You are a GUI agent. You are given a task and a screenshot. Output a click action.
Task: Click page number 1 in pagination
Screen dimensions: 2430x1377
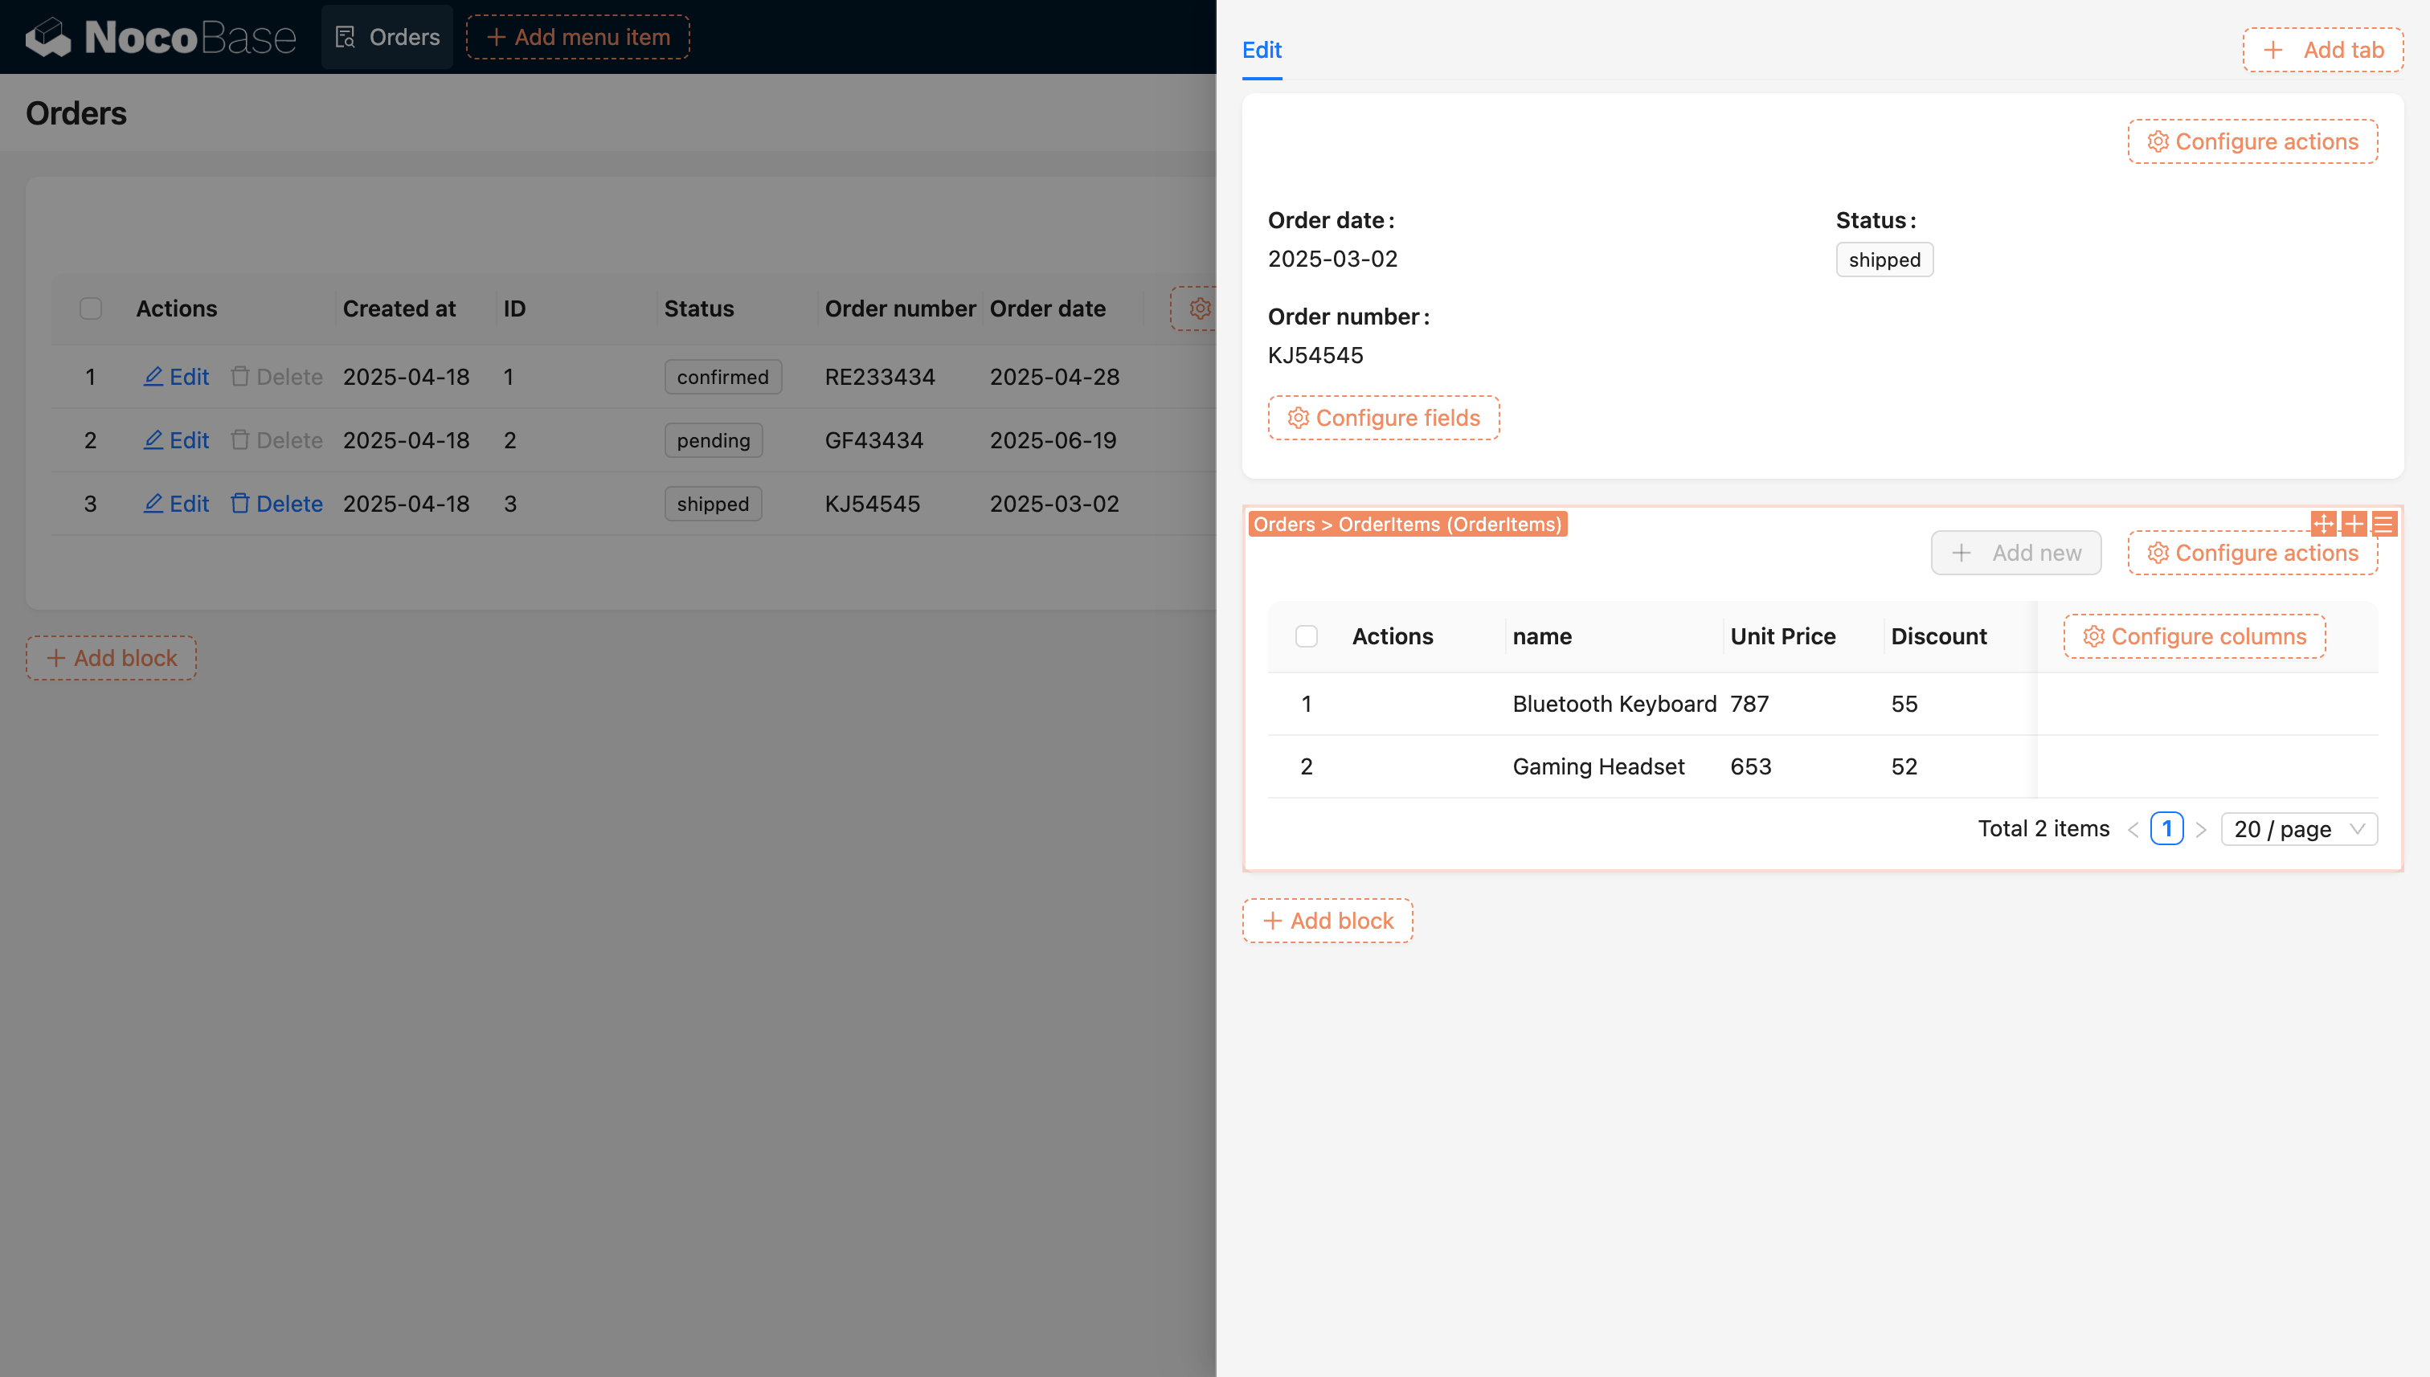pyautogui.click(x=2166, y=828)
